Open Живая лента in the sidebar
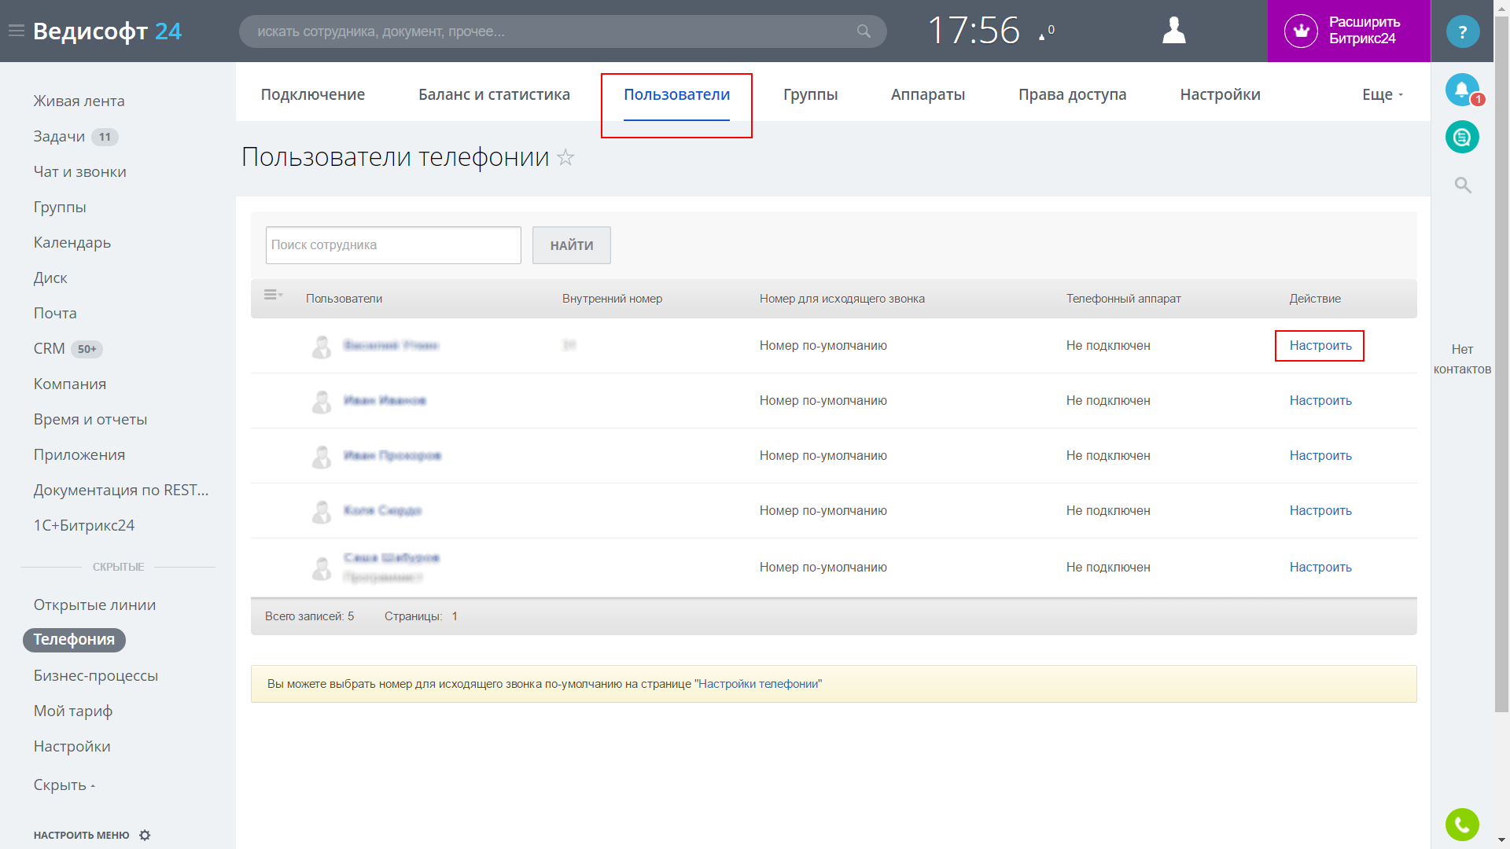Viewport: 1510px width, 849px height. (79, 101)
